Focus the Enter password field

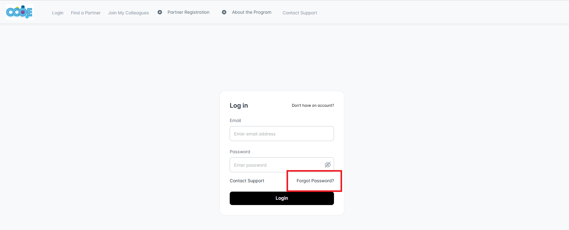(x=276, y=165)
